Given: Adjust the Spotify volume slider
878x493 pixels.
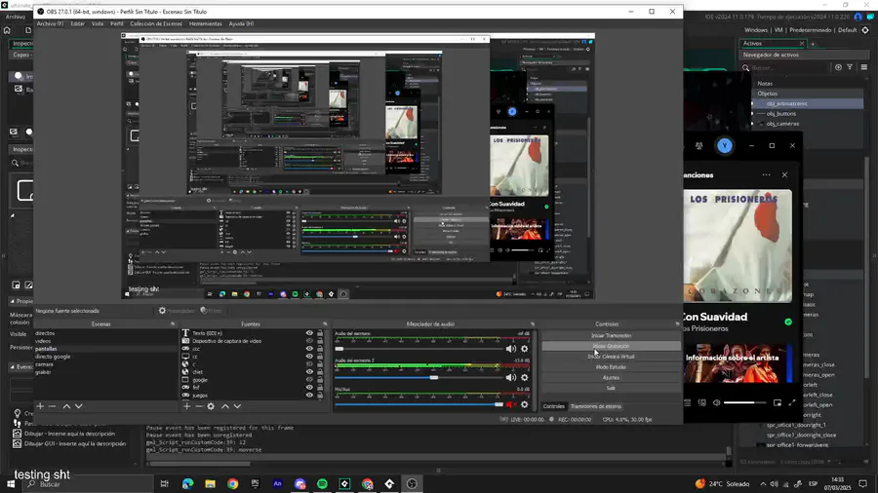Looking at the screenshot, I should click(744, 402).
